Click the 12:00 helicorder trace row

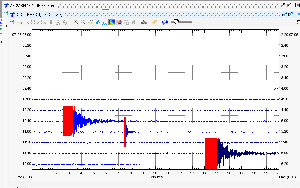pyautogui.click(x=86, y=164)
